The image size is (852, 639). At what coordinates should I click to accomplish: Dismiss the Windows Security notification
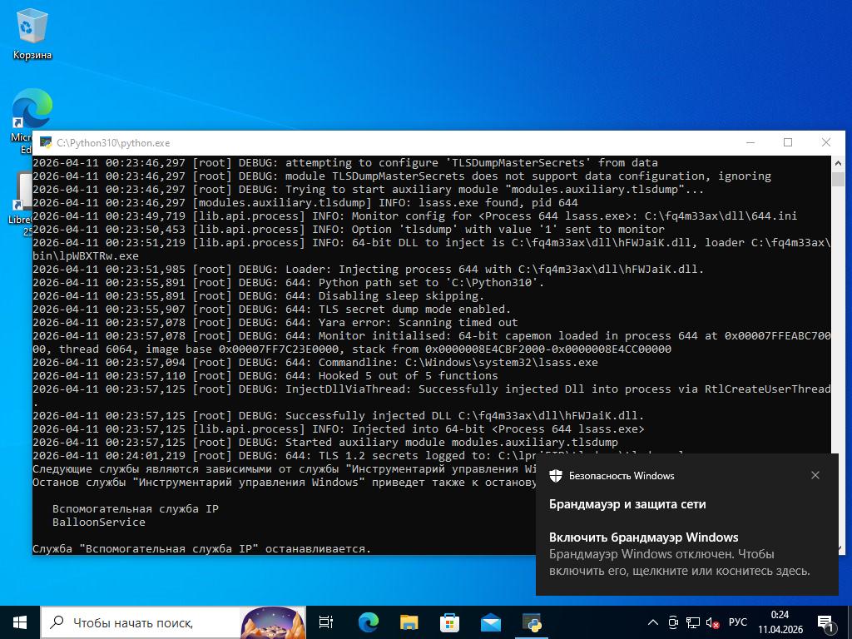(815, 475)
